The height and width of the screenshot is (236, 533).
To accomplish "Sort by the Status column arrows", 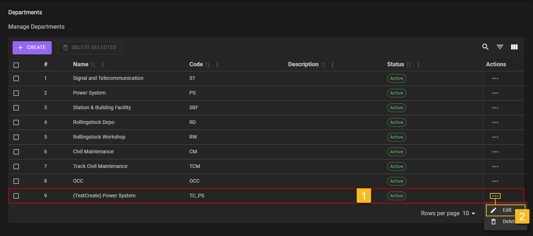I will click(409, 65).
